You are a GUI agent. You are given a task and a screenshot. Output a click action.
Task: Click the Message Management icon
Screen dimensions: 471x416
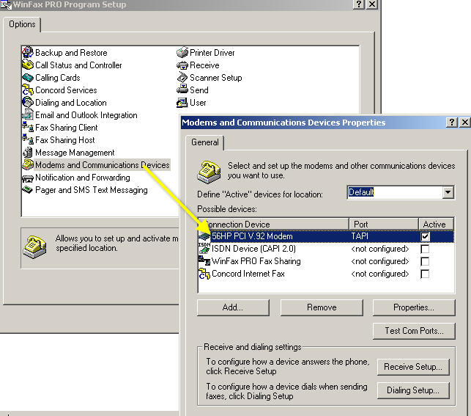coord(28,153)
